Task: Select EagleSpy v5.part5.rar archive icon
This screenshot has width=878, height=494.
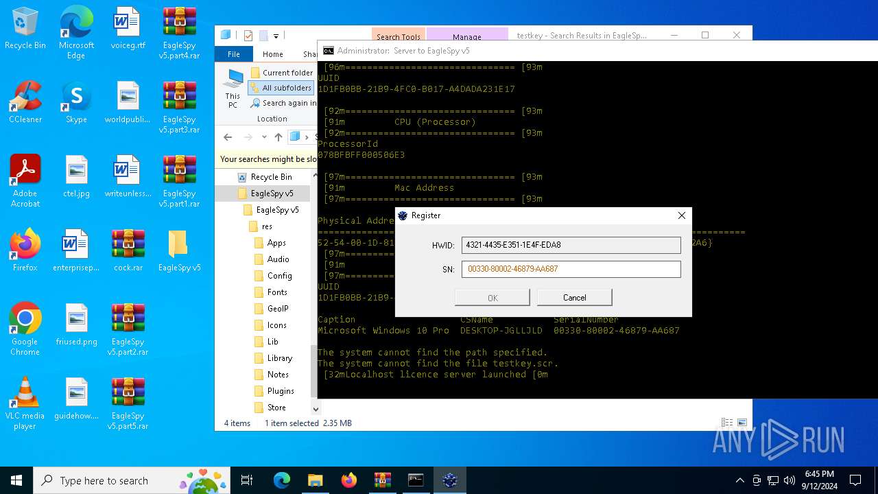Action: click(x=128, y=403)
